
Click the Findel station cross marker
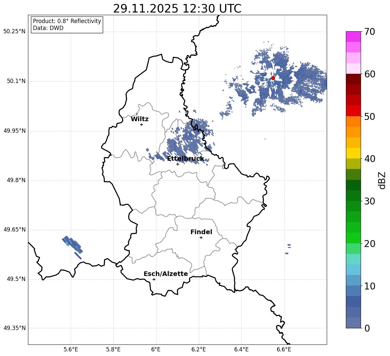[201, 238]
